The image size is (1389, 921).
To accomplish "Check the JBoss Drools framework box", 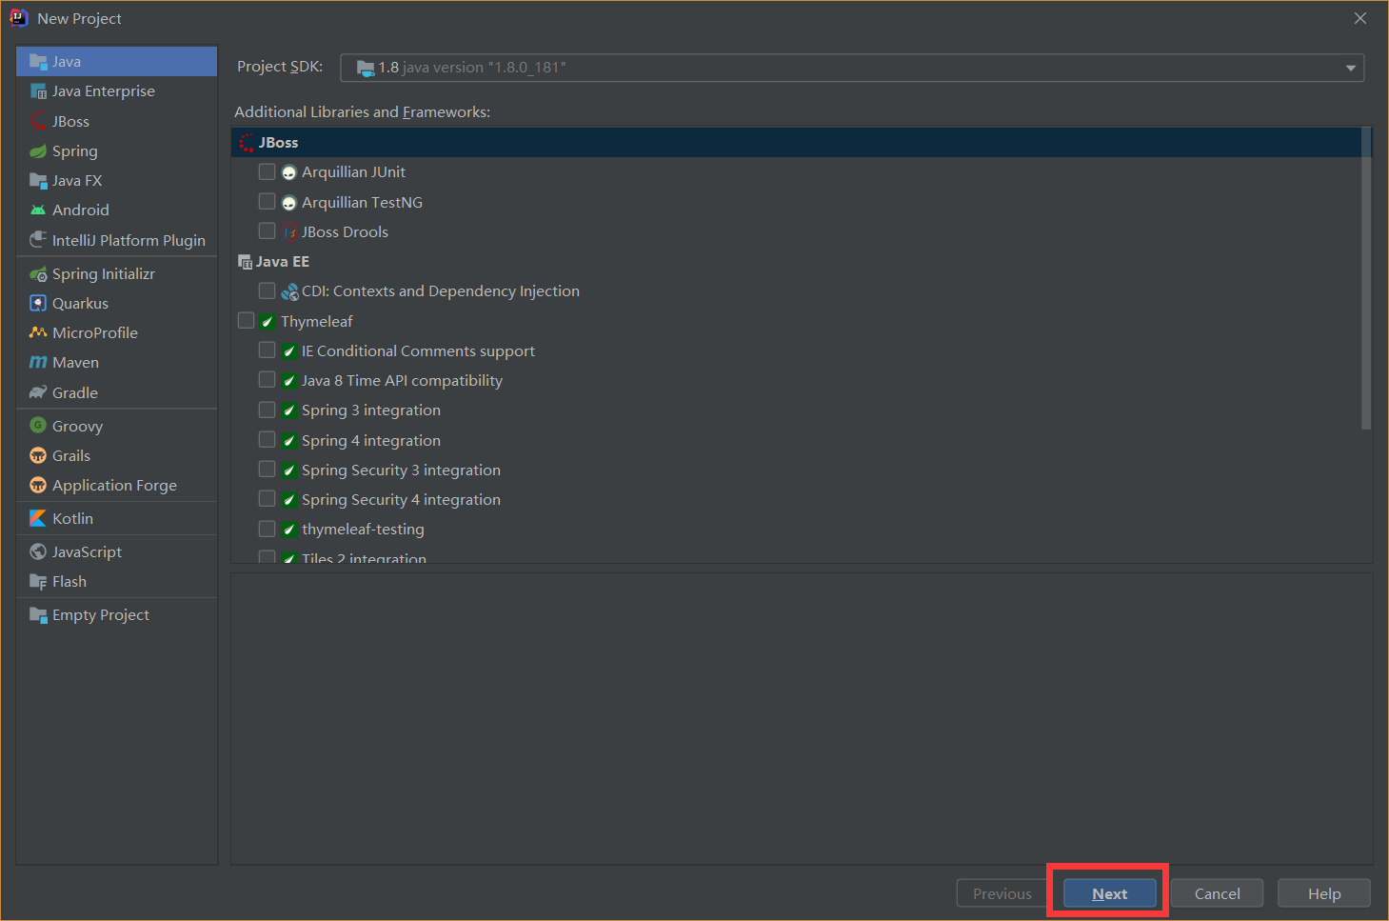I will coord(267,231).
